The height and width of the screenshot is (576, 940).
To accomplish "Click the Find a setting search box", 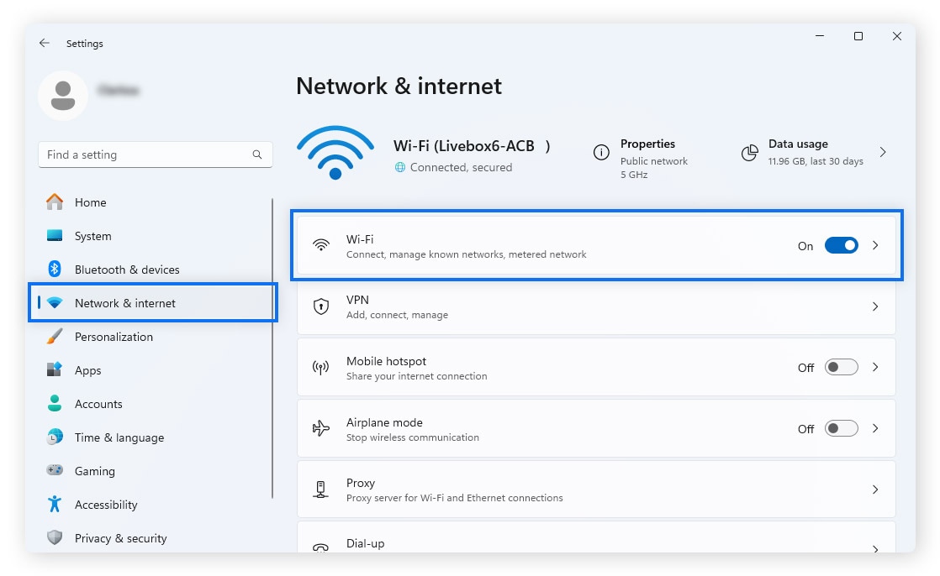I will (156, 154).
